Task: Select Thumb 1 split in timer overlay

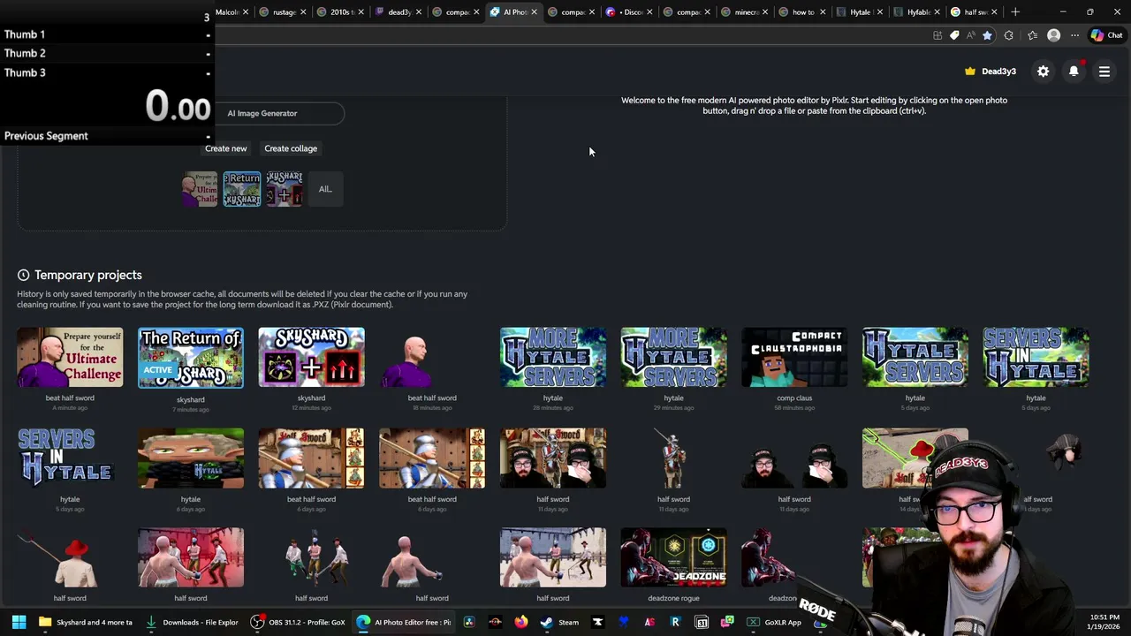Action: (x=107, y=34)
